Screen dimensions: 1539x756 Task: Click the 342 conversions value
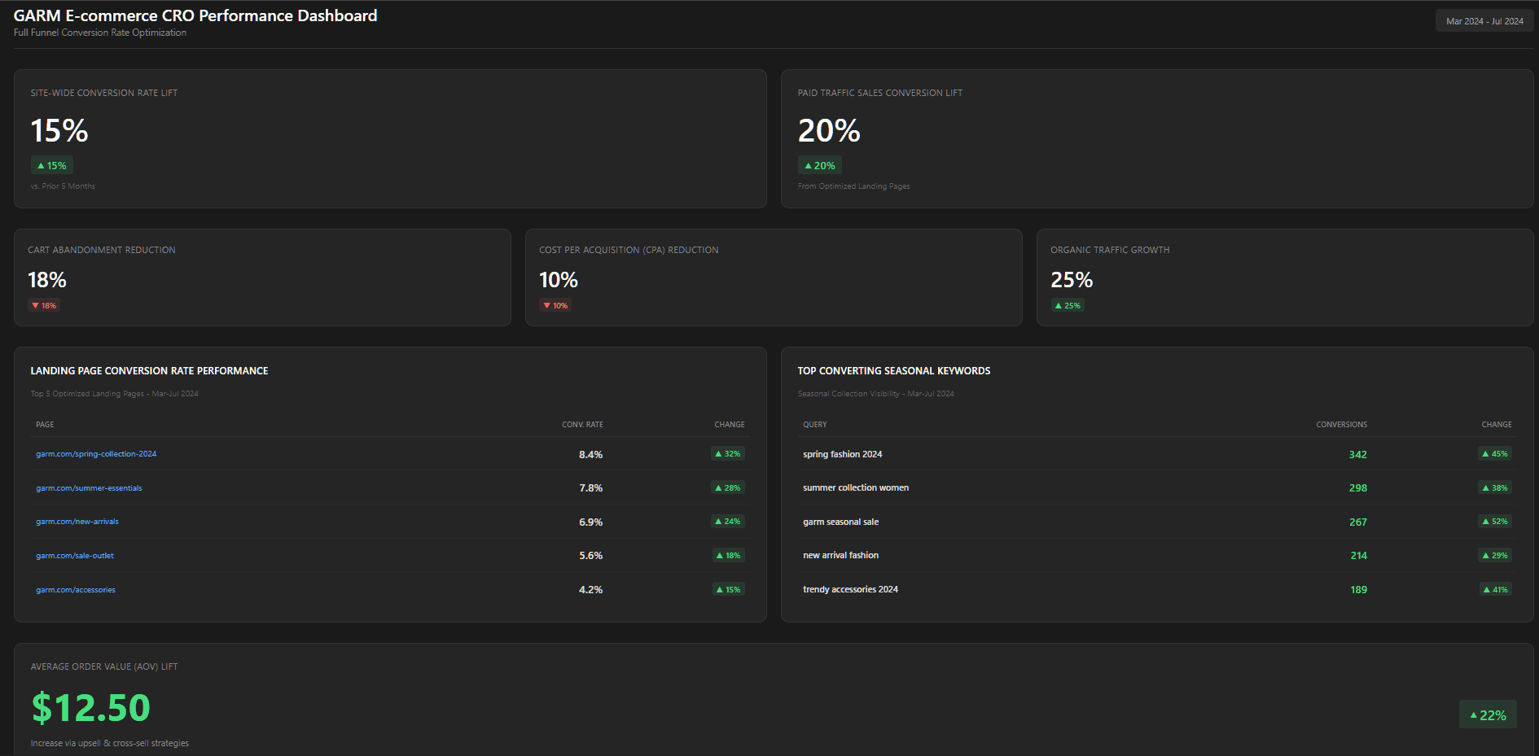point(1358,455)
